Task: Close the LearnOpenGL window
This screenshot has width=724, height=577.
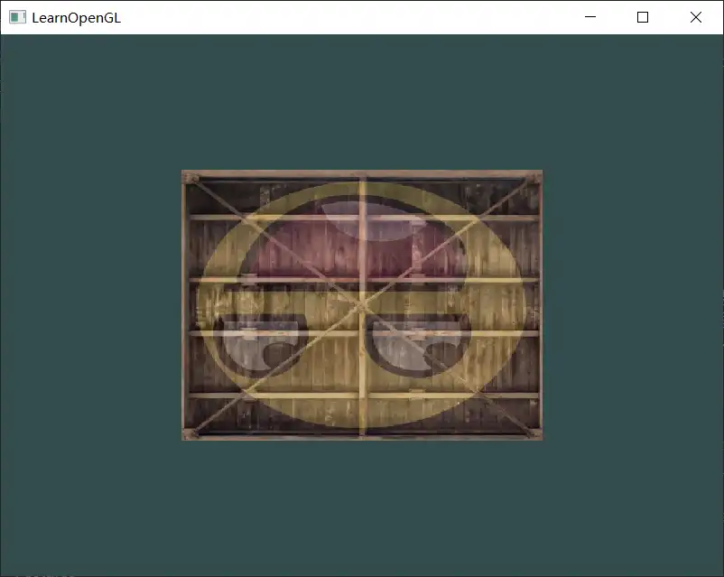Action: coord(696,17)
